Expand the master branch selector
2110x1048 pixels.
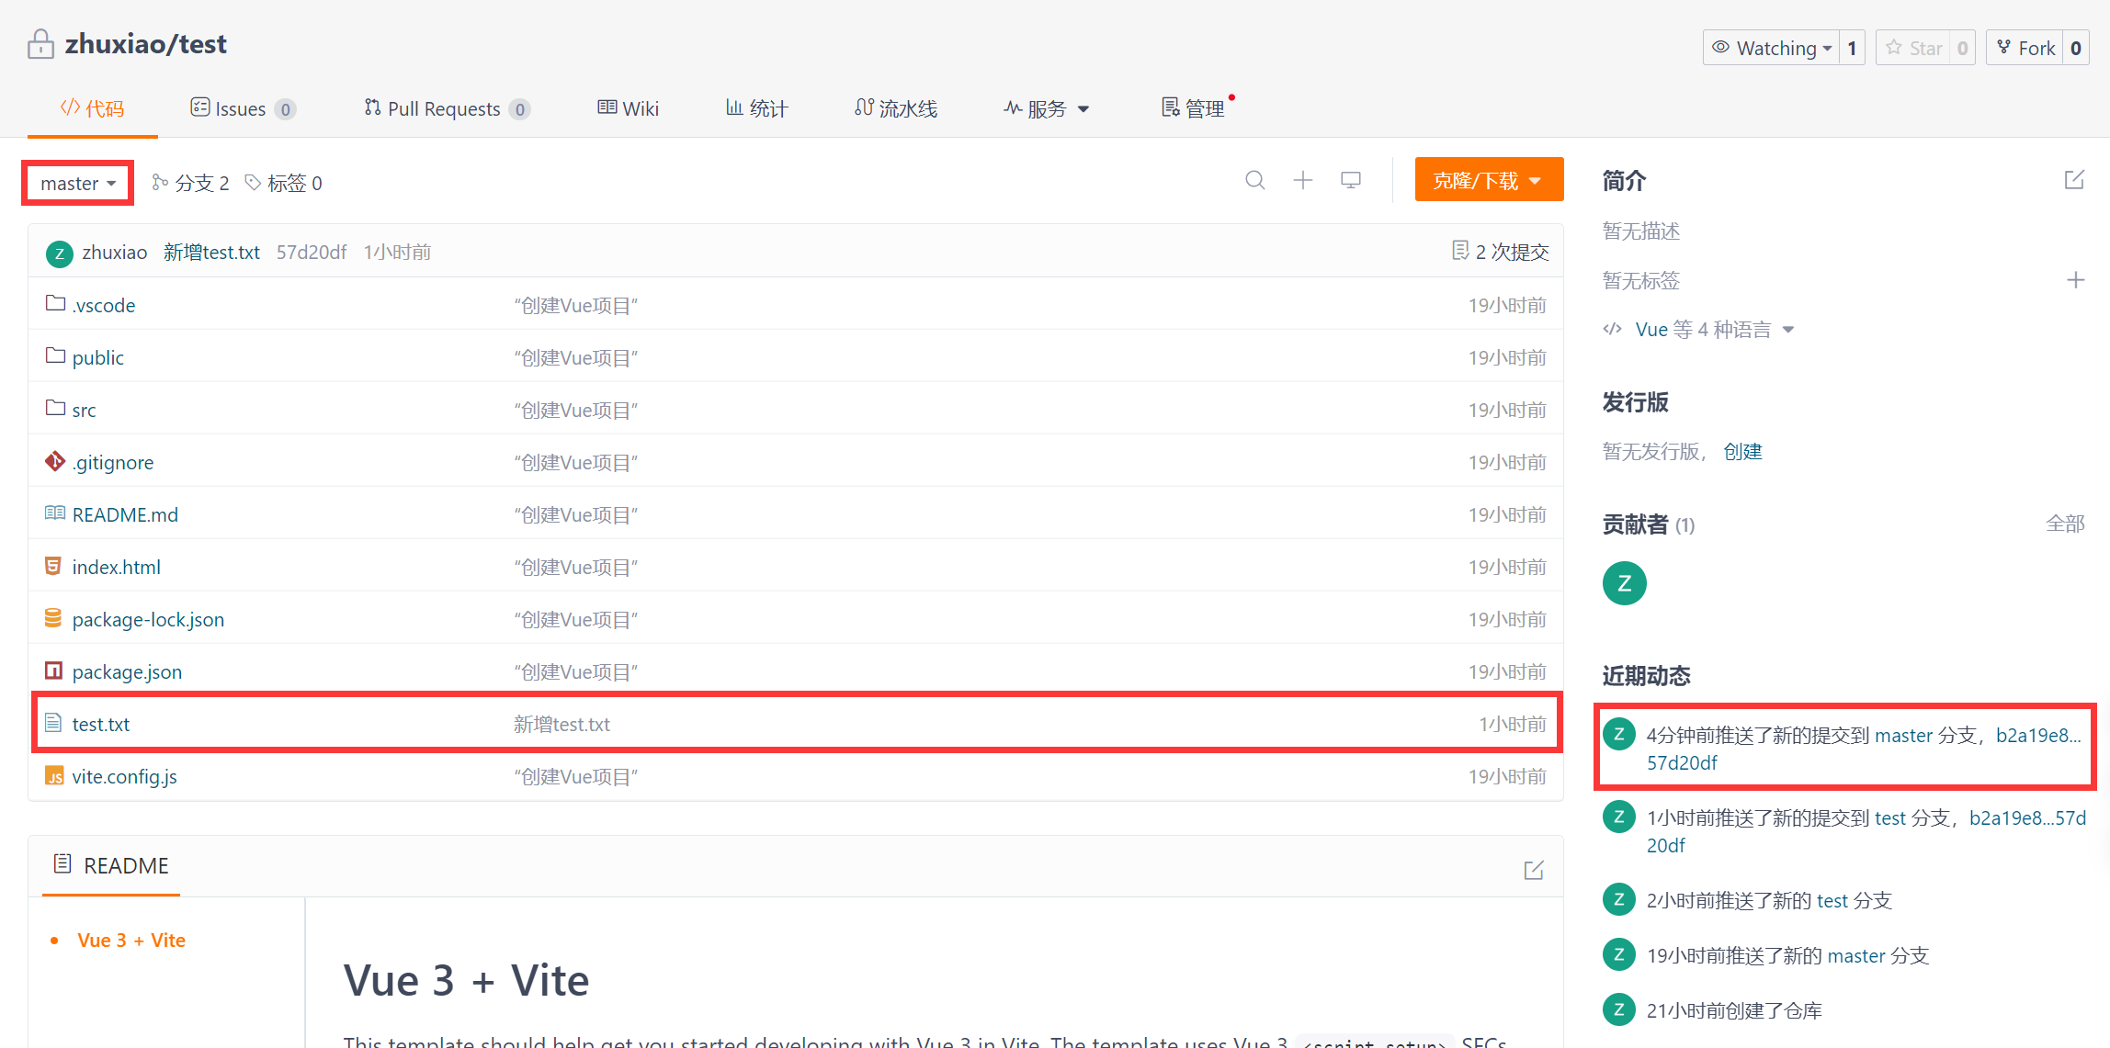pos(78,183)
